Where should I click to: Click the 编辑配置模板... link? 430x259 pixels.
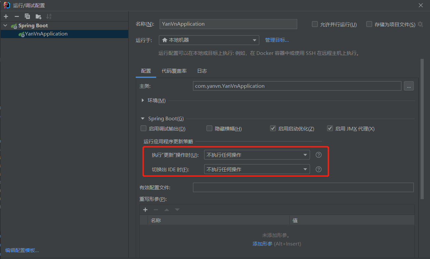click(22, 250)
